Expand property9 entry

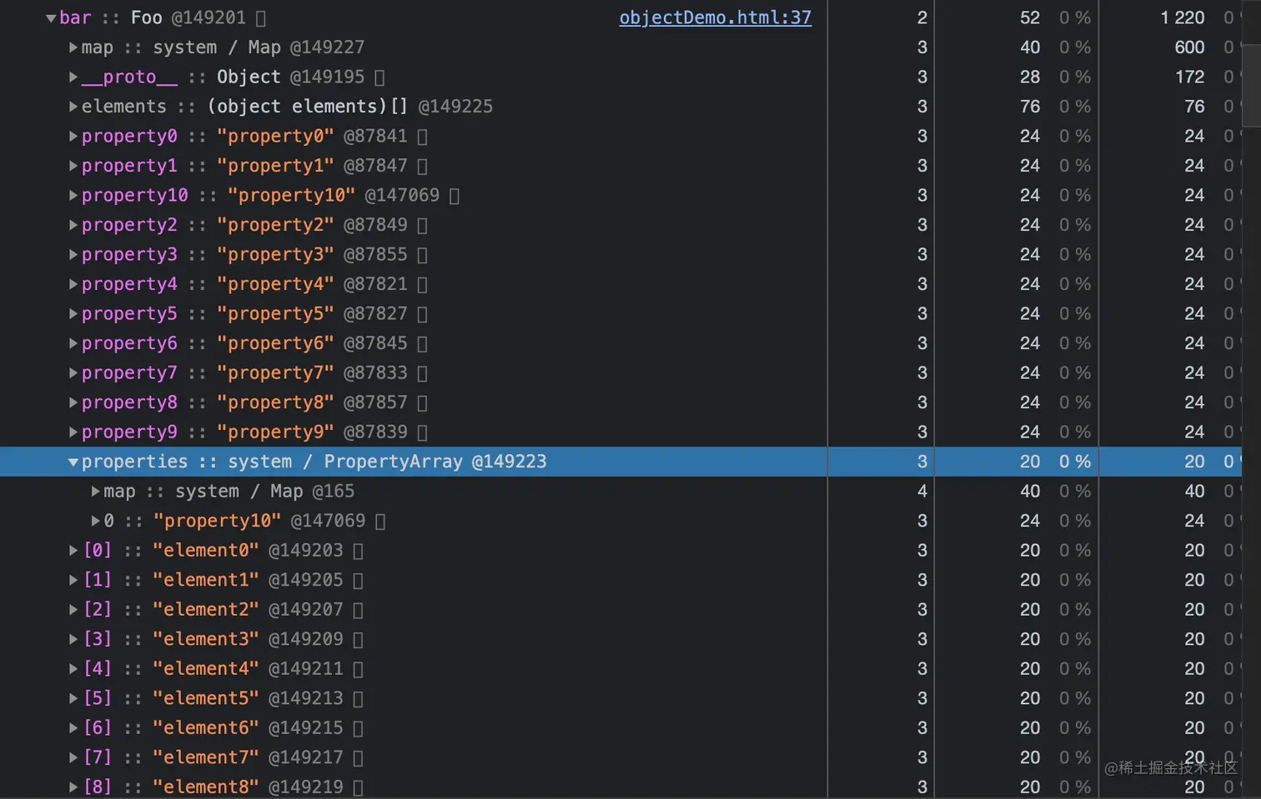click(x=73, y=432)
